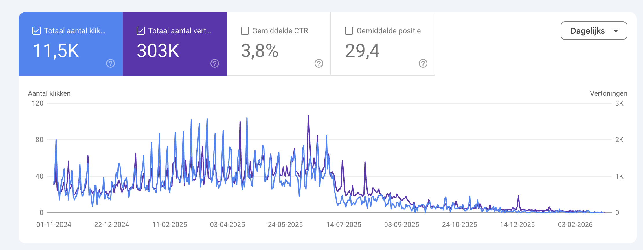Open help icon on Gemiddelde CTR card
Viewport: 643px width, 250px height.
[319, 63]
